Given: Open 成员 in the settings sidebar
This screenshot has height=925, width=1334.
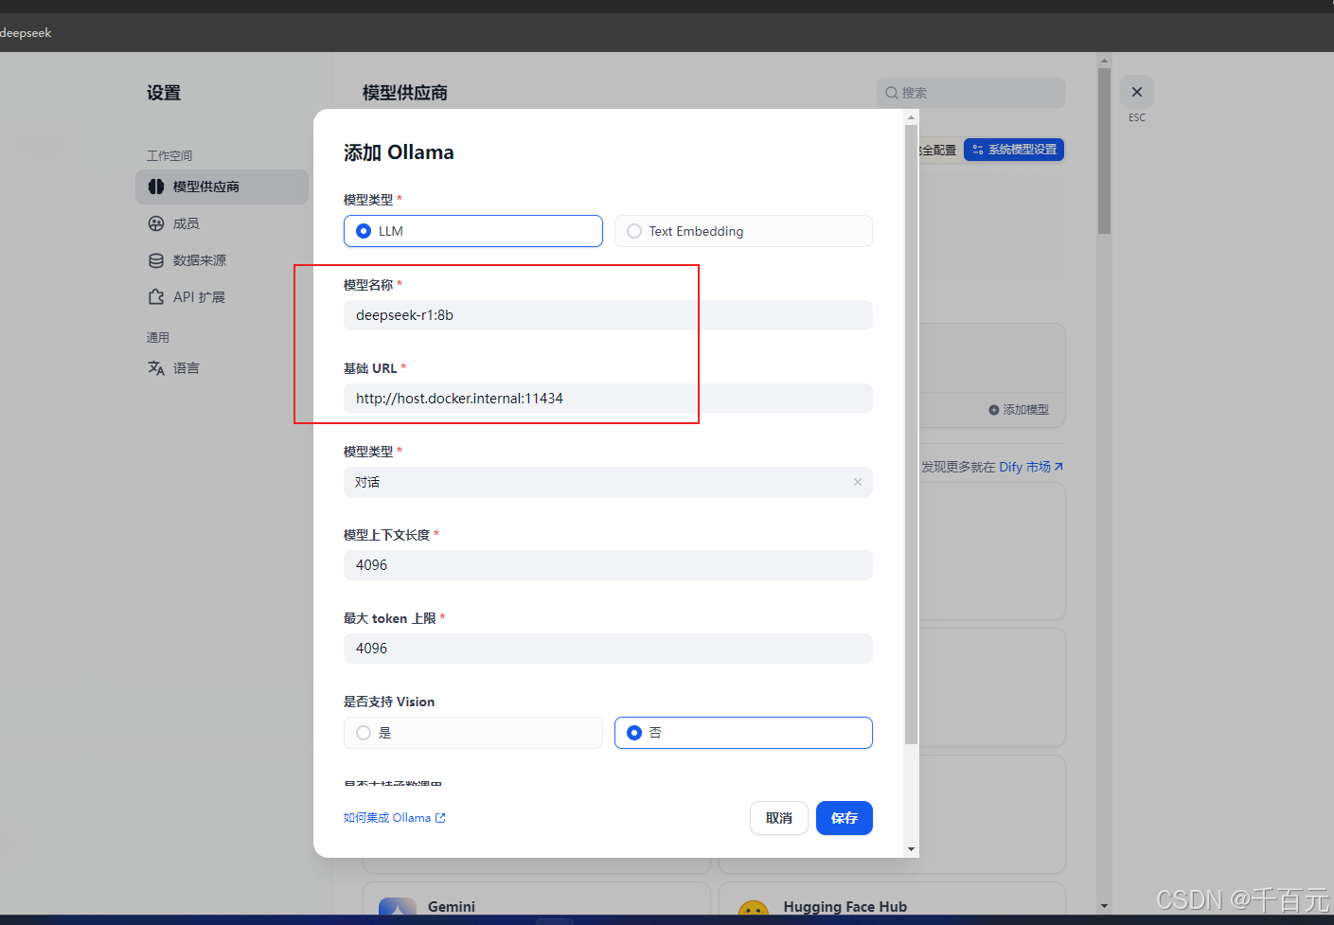Looking at the screenshot, I should (x=222, y=223).
